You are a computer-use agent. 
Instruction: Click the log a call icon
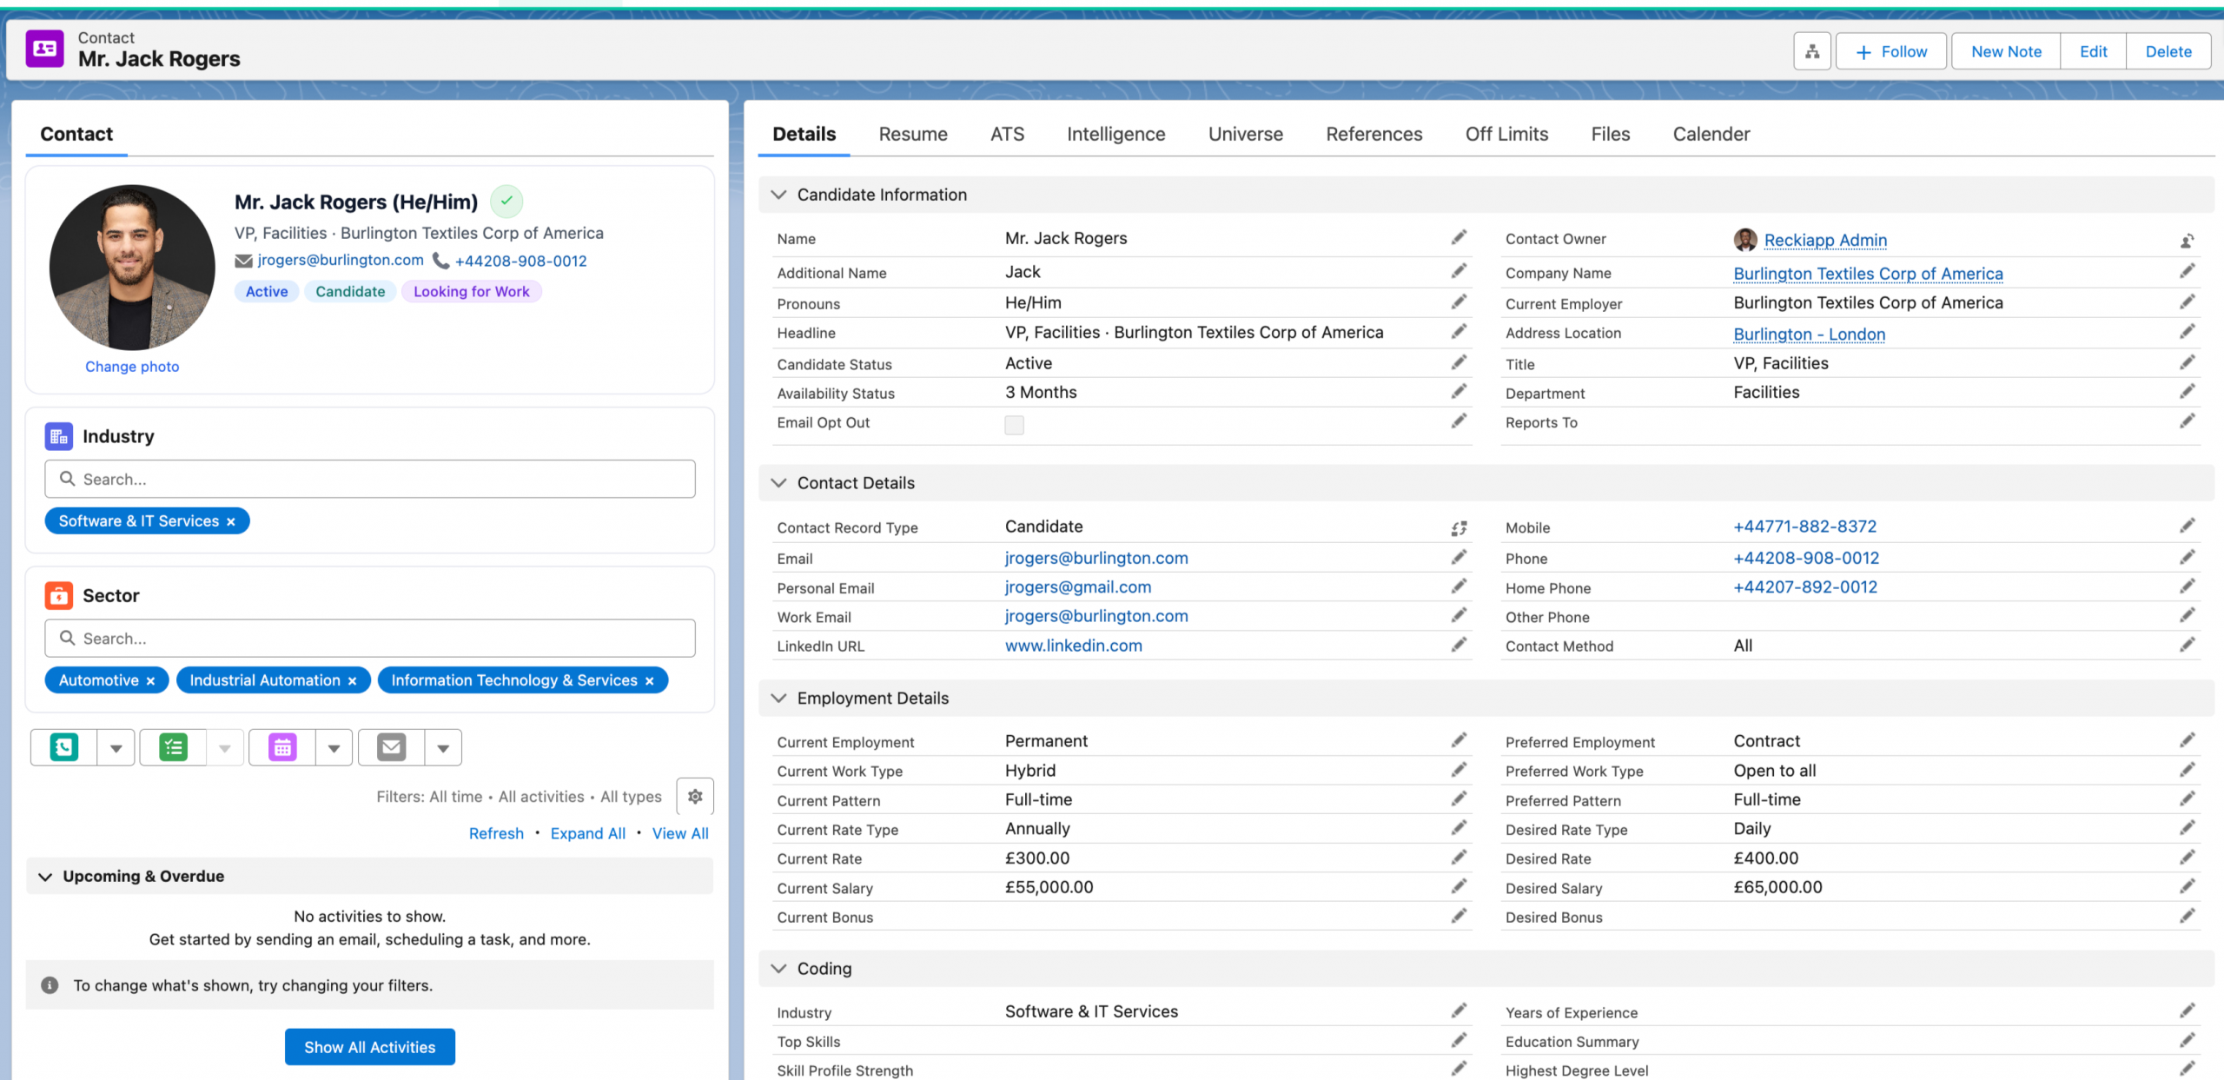[64, 747]
